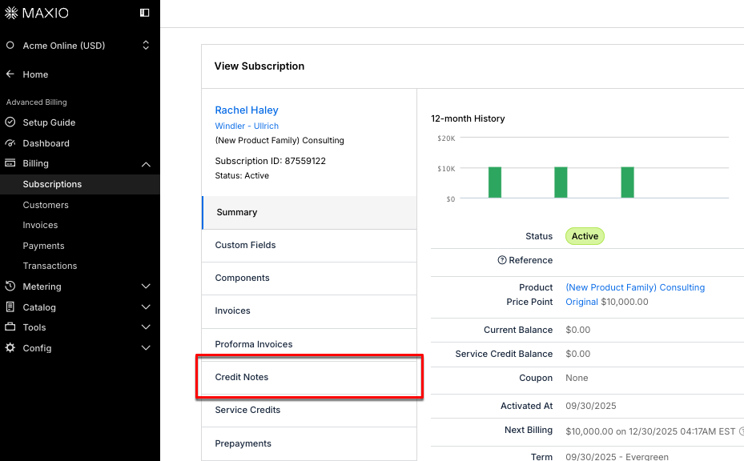Open Dashboard via its gauge icon

10,142
